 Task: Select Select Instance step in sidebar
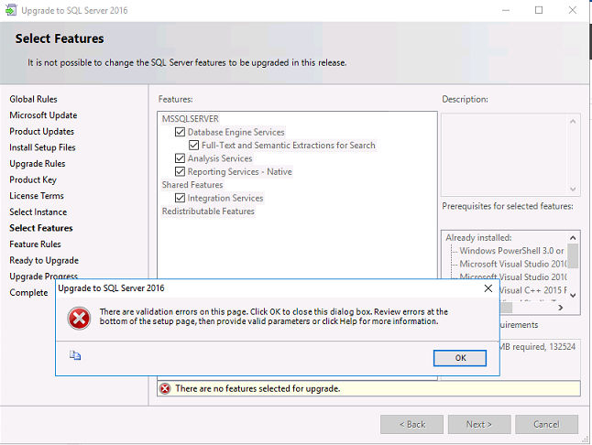click(38, 212)
